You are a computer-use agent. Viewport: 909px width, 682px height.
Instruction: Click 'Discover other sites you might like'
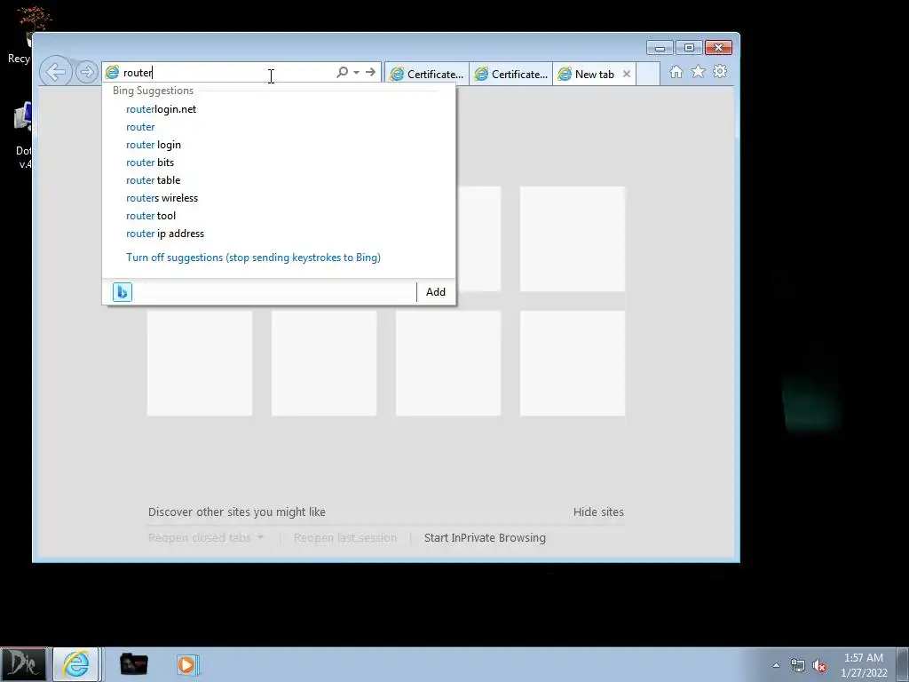click(x=236, y=512)
